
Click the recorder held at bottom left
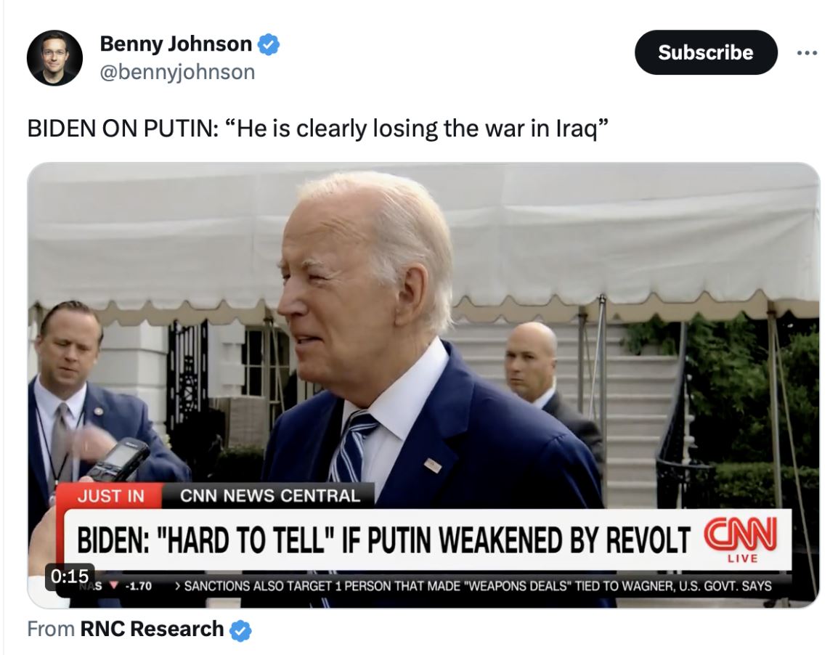[x=116, y=460]
